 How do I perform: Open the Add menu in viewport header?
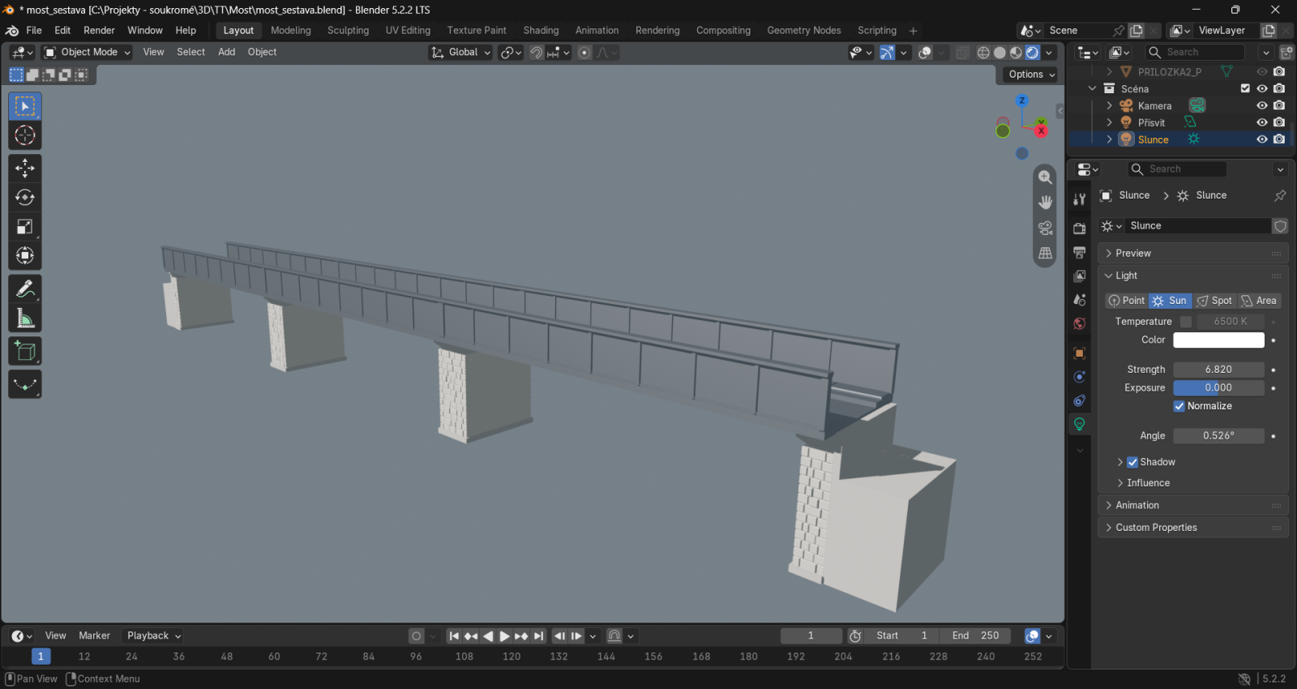click(x=226, y=52)
